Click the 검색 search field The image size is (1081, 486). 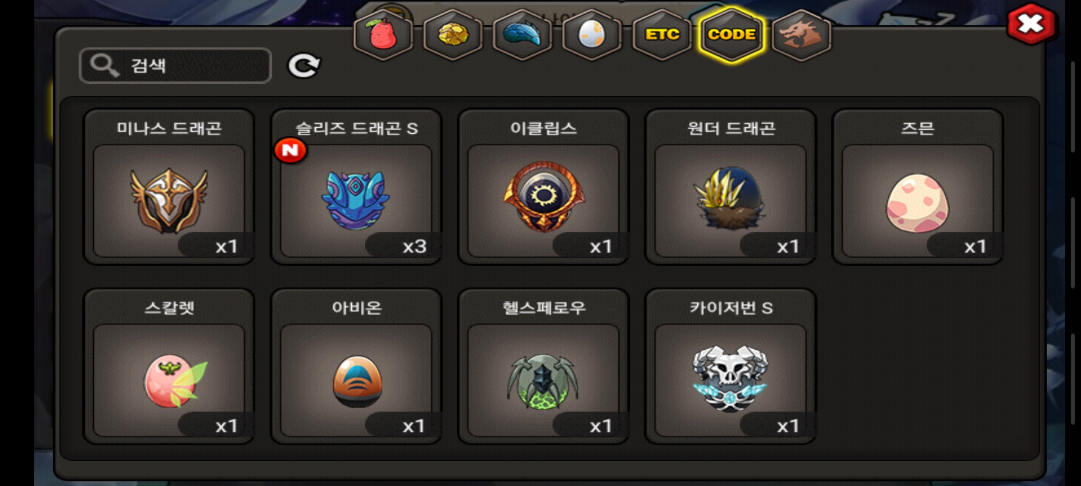(175, 66)
